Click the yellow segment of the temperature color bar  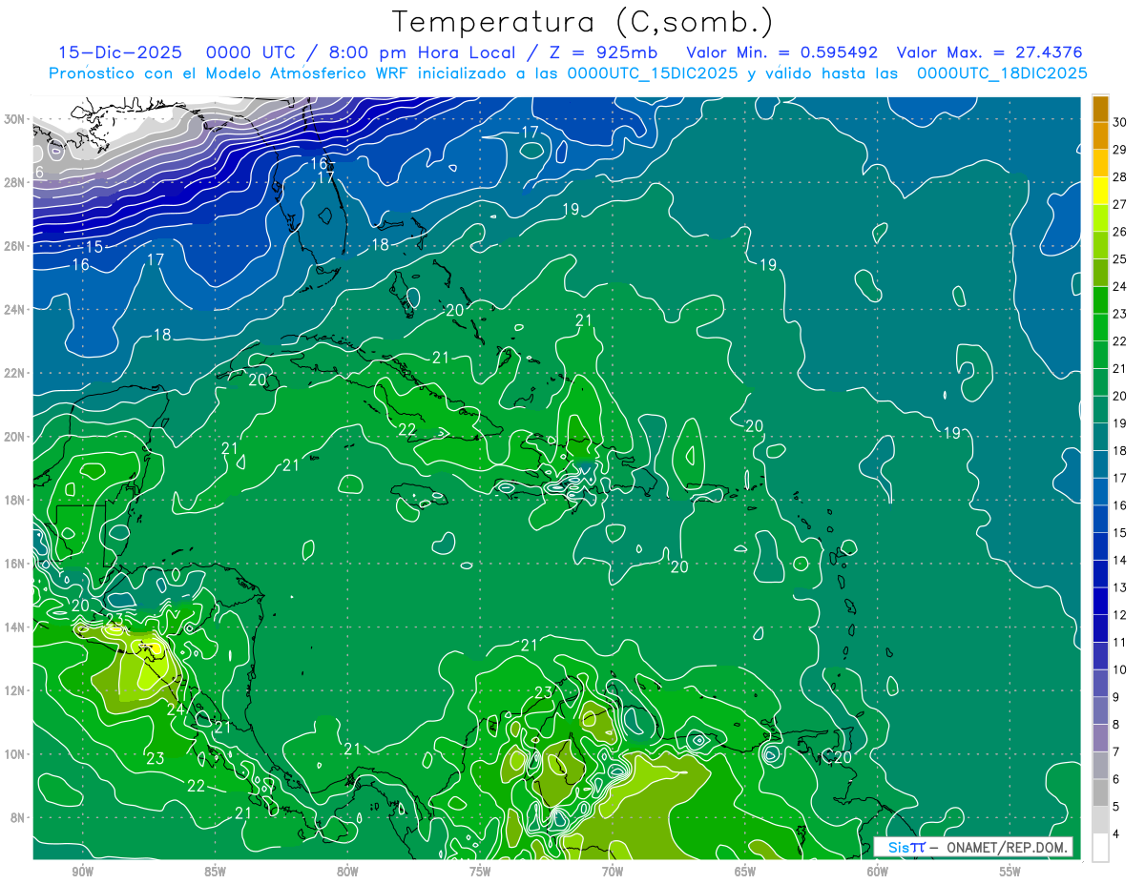pyautogui.click(x=1100, y=190)
